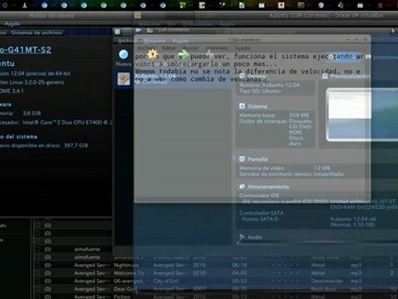Screen dimensions: 398x299
Task: Click the Almacenamiento section icon
Action: 242,186
